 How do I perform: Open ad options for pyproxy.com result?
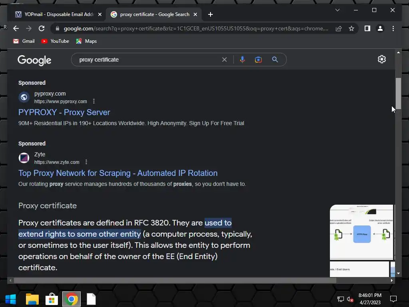click(94, 101)
